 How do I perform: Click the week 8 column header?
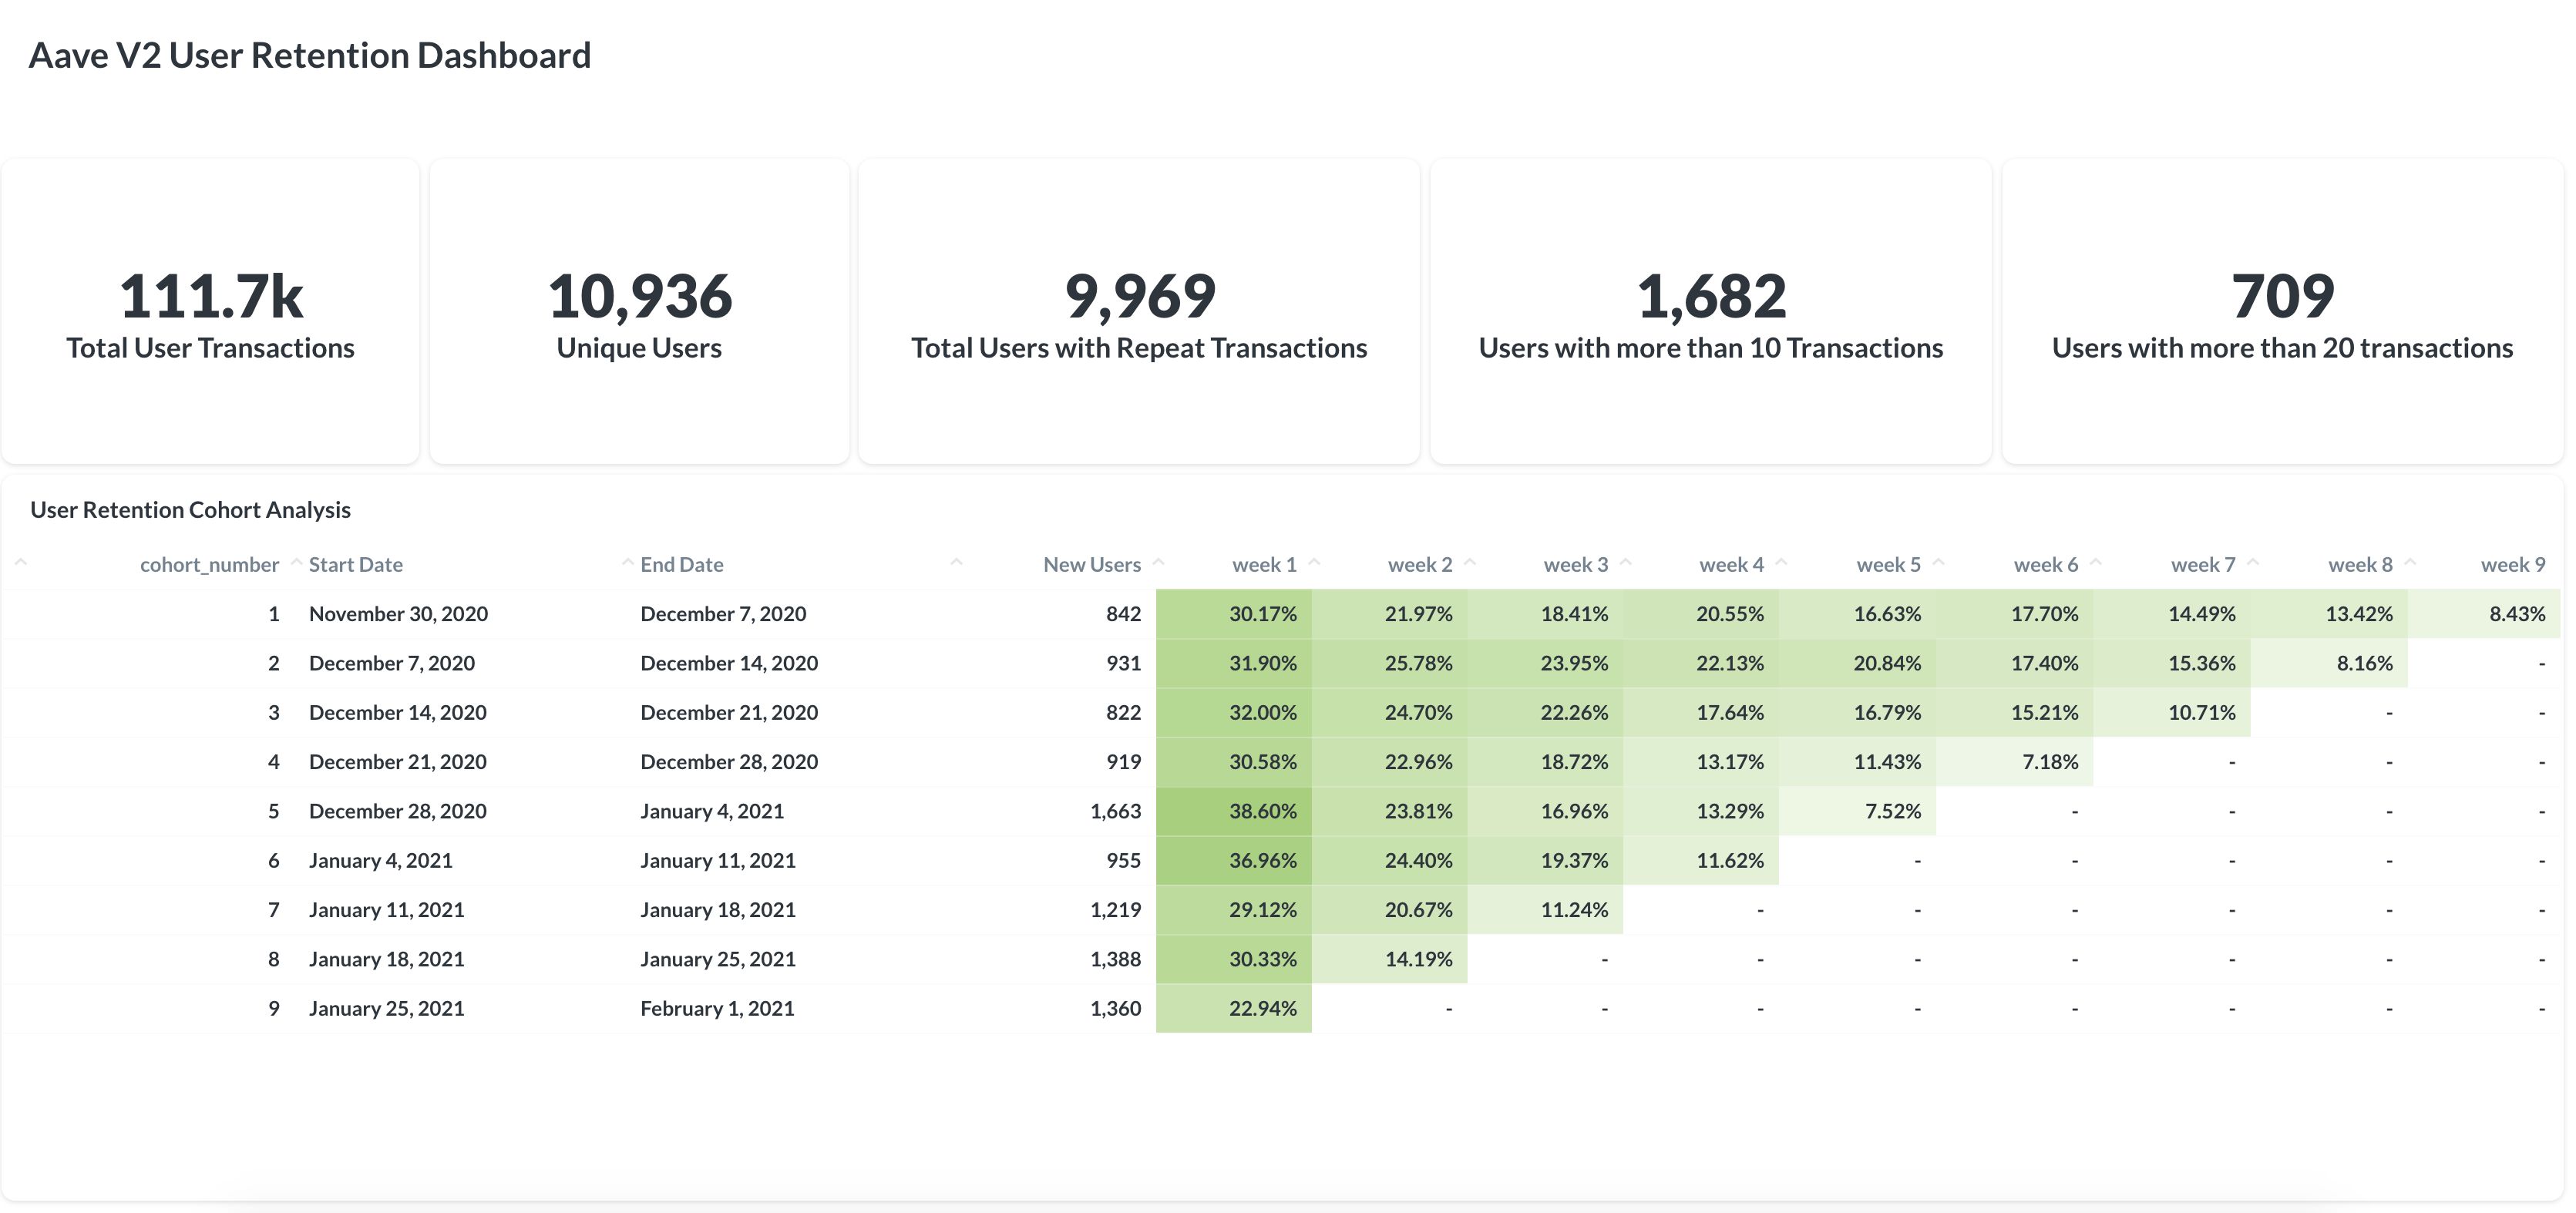tap(2360, 565)
